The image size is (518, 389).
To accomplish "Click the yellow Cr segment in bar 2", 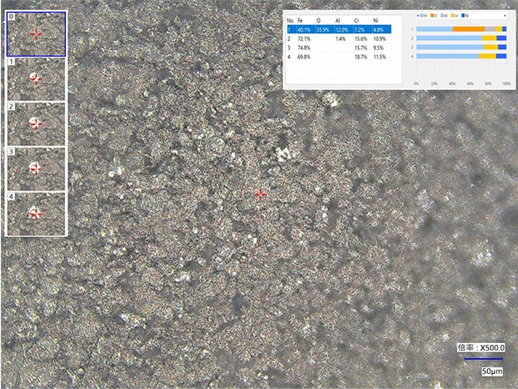I will point(490,38).
